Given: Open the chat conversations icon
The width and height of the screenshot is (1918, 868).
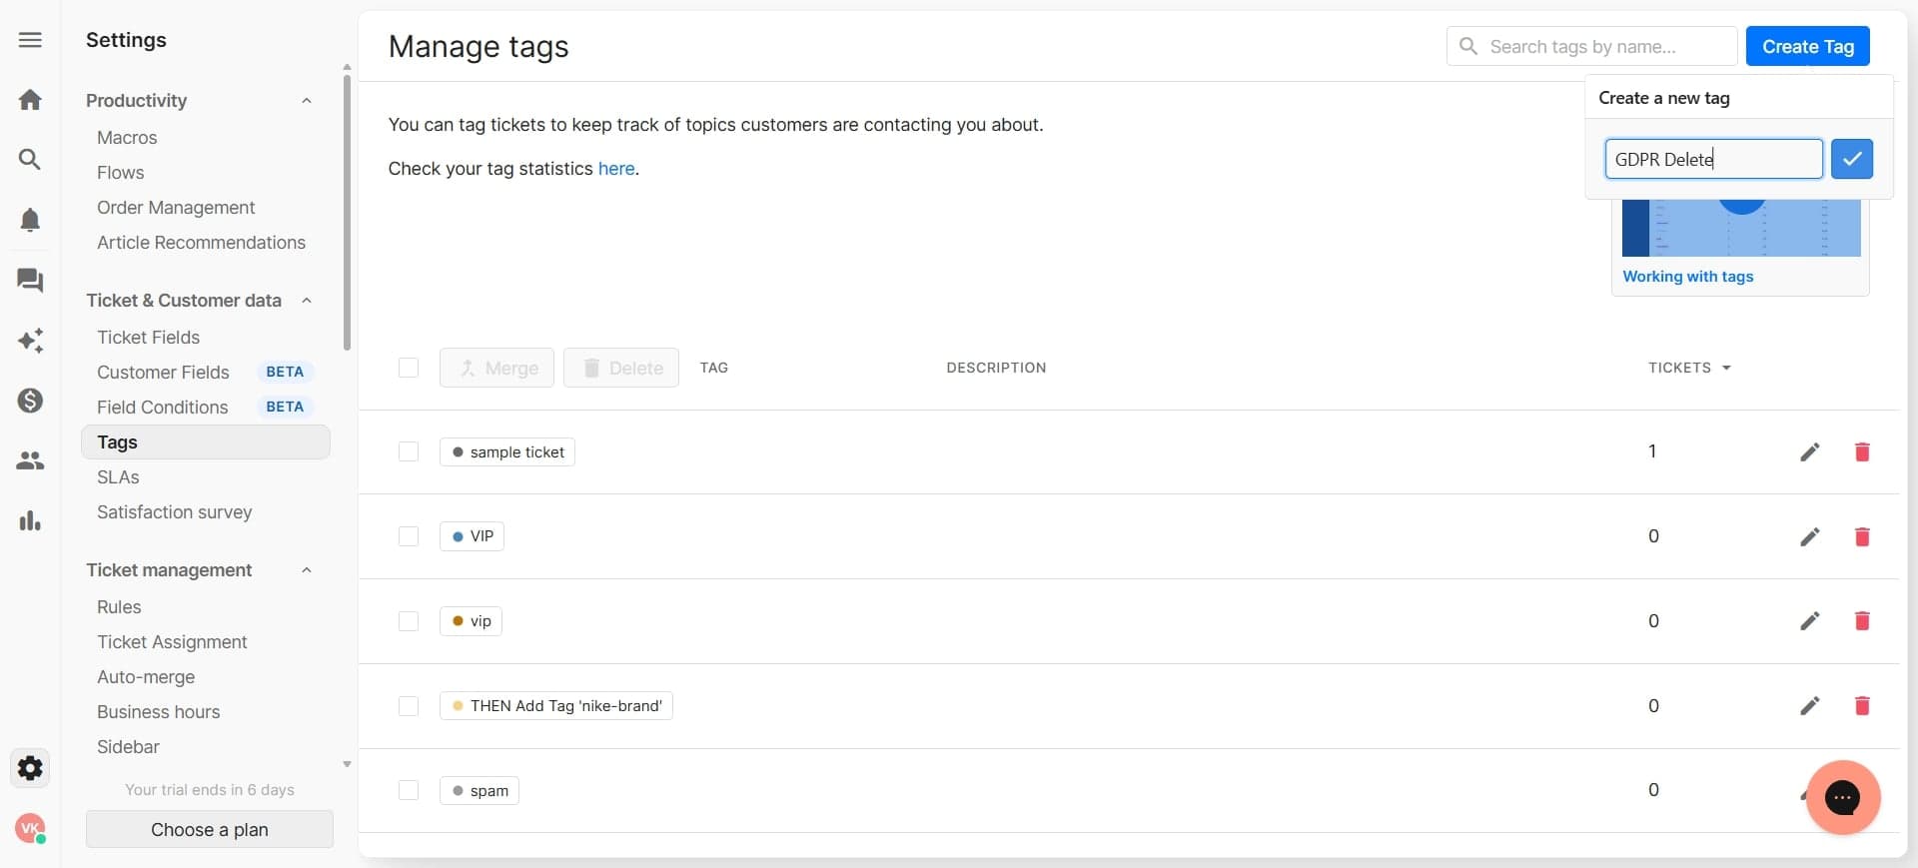Looking at the screenshot, I should [x=30, y=280].
